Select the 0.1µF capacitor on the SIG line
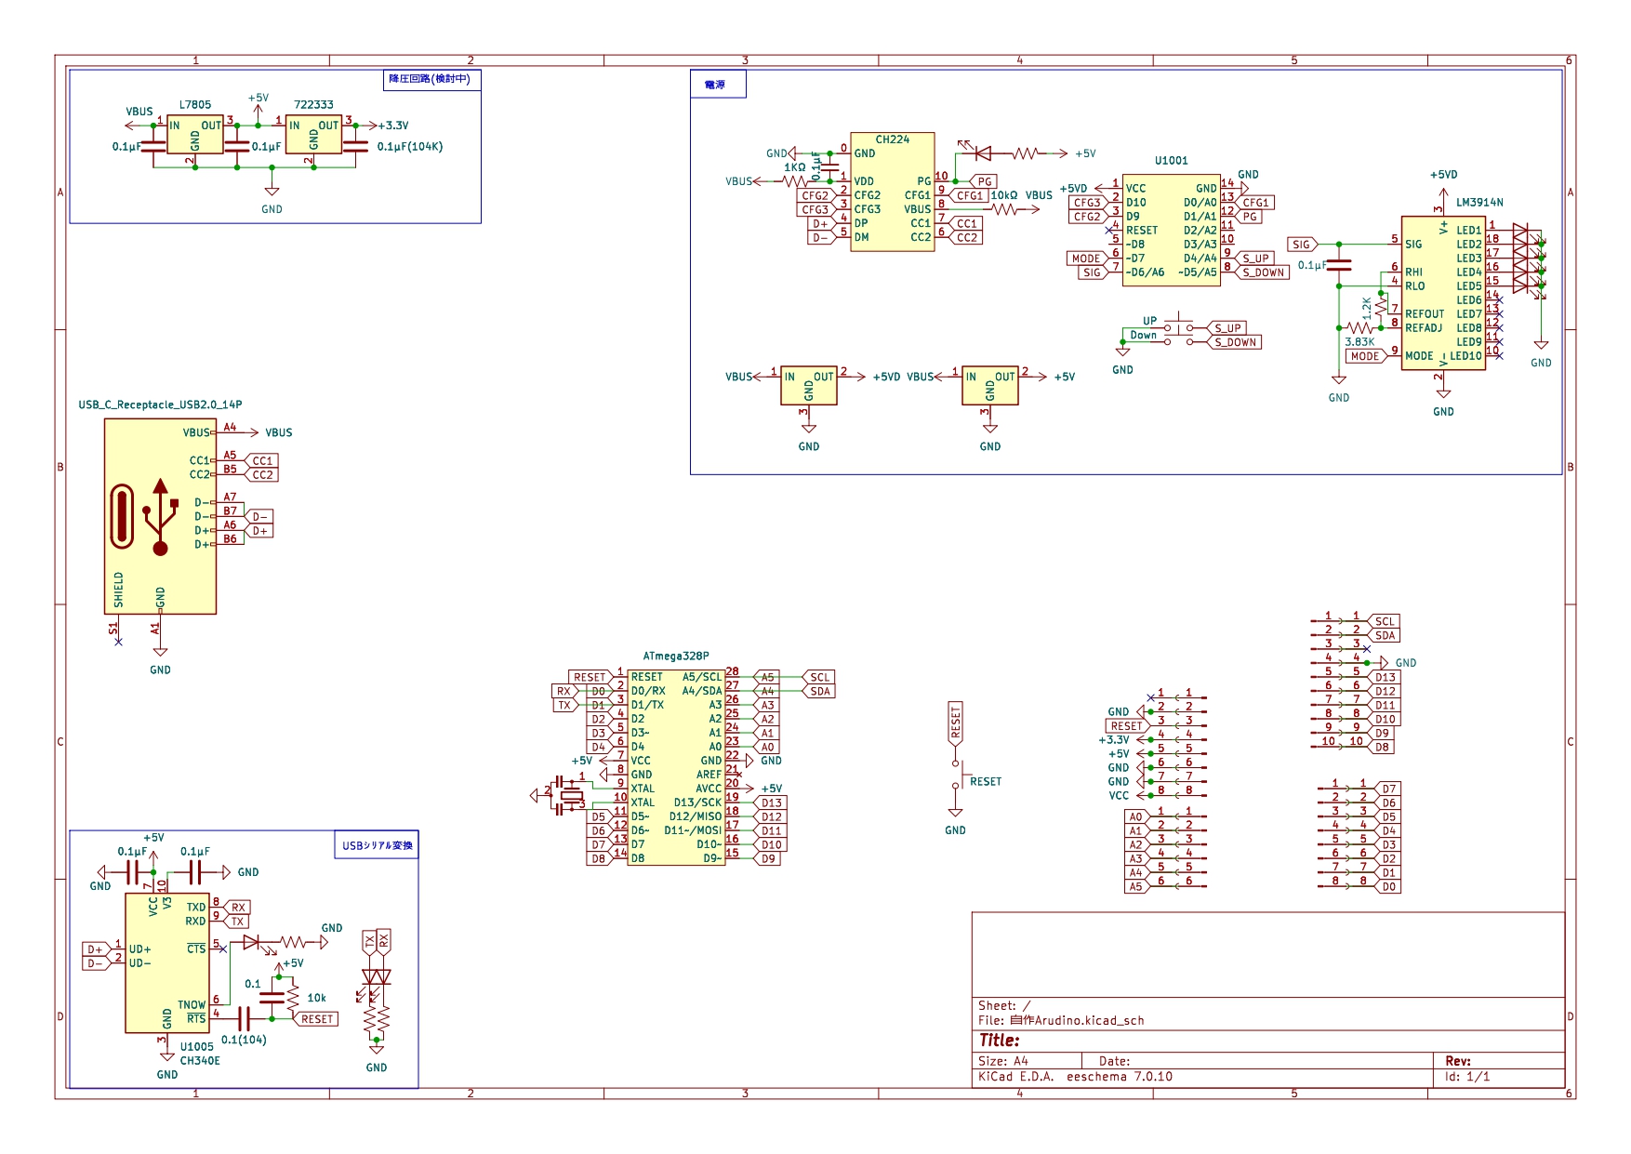The width and height of the screenshot is (1631, 1154). [x=1338, y=265]
